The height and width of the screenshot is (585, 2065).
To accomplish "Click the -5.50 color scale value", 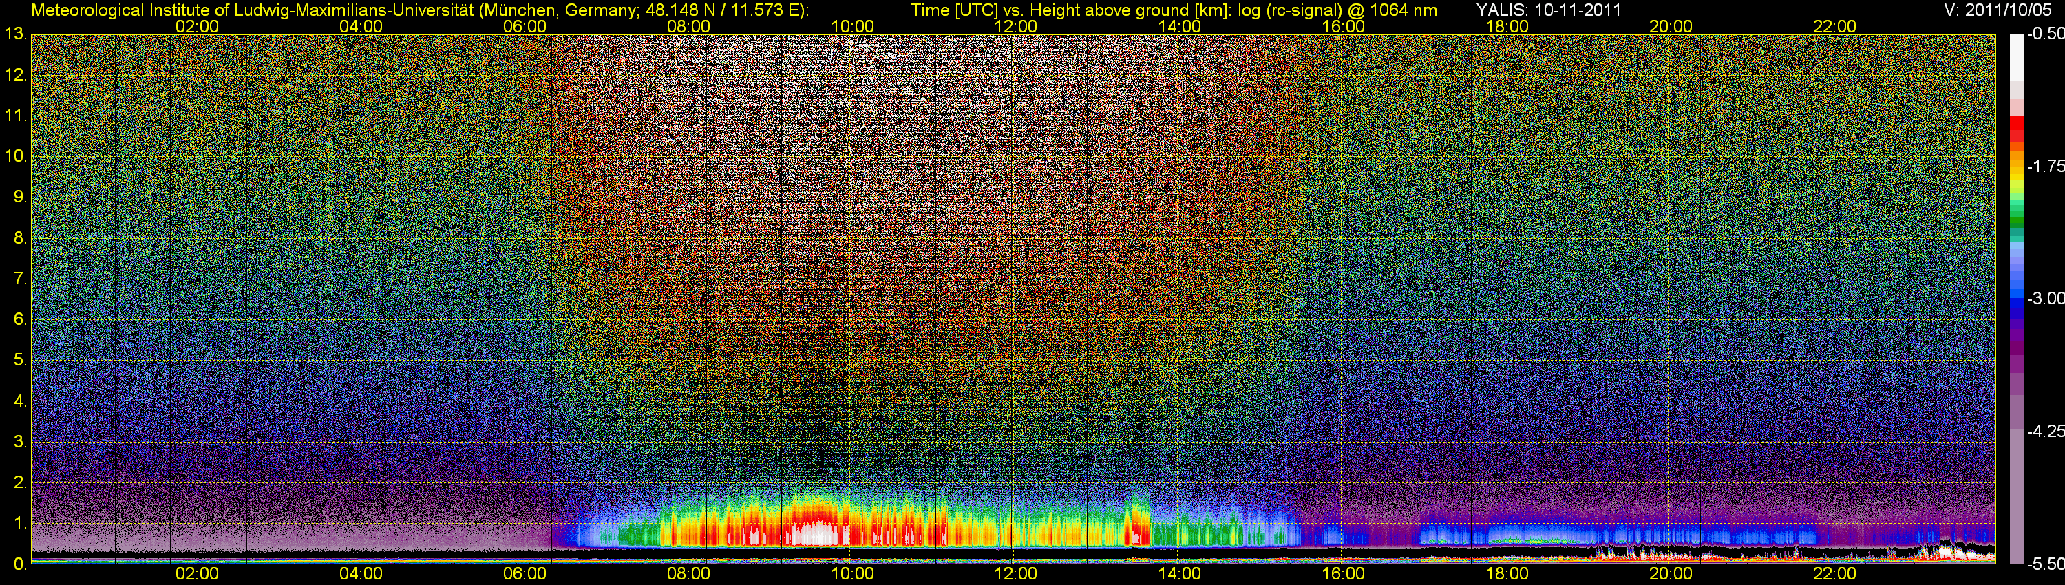I will [x=2045, y=564].
